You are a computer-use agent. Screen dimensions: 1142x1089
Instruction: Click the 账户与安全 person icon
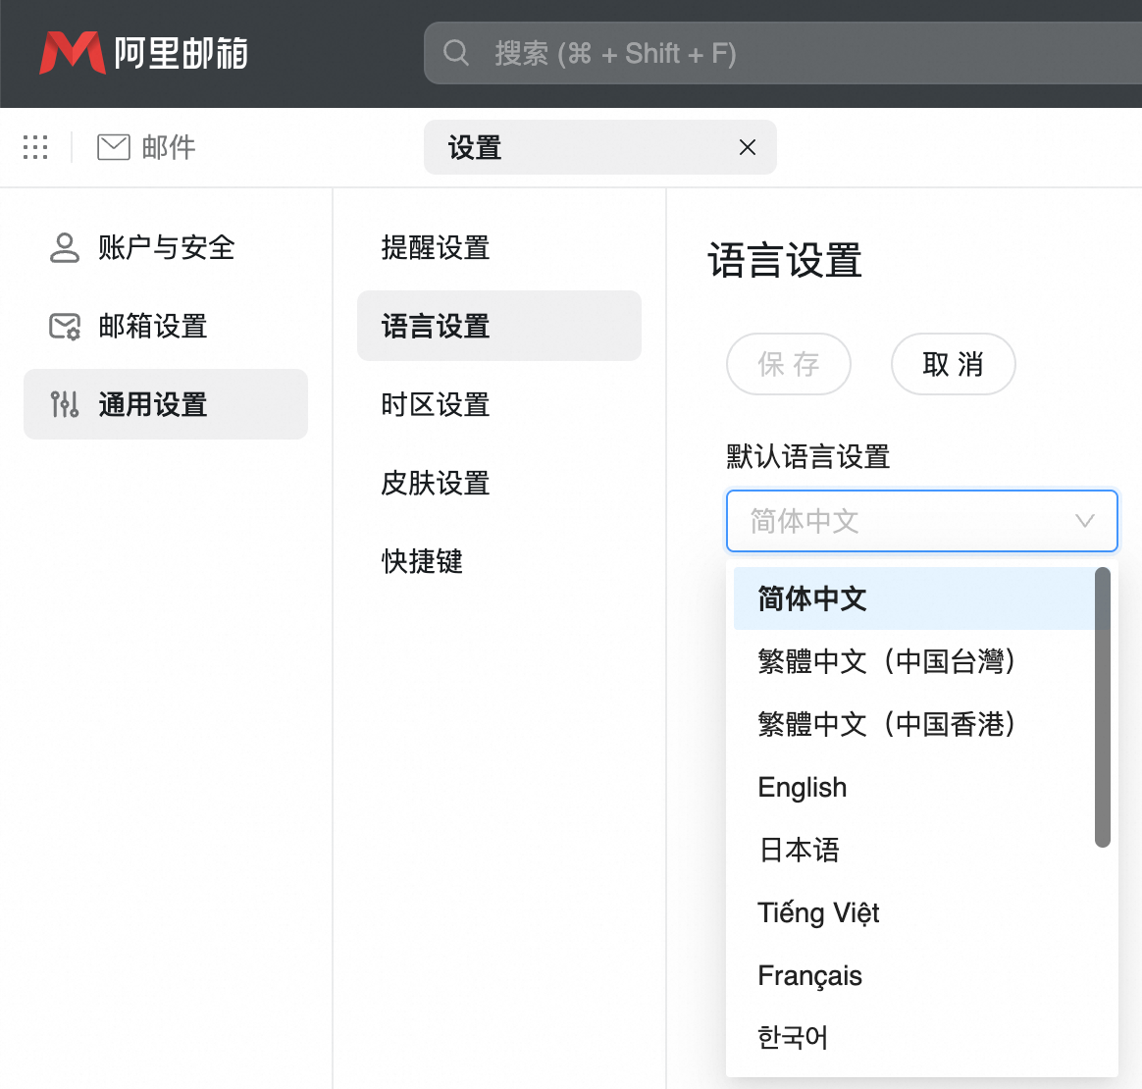pos(64,247)
